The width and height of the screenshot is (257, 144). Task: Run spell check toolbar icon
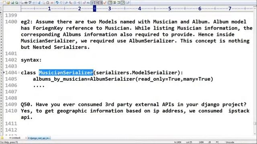[30, 3]
